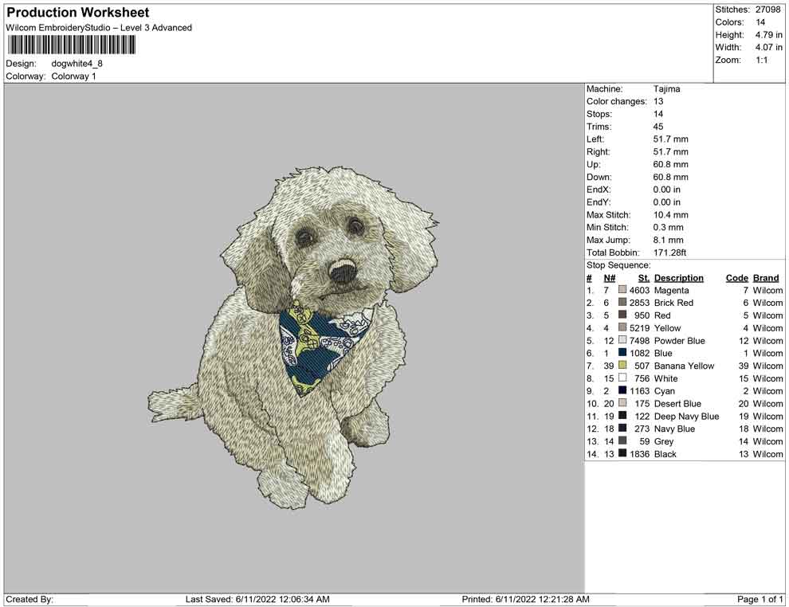
Task: Click the Zoom value '1:1'
Action: (x=761, y=60)
